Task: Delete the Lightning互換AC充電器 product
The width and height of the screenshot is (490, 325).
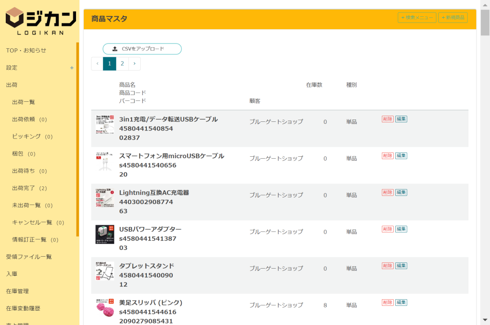Action: coord(388,192)
